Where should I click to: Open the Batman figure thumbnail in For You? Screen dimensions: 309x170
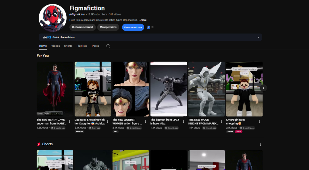coord(169,89)
